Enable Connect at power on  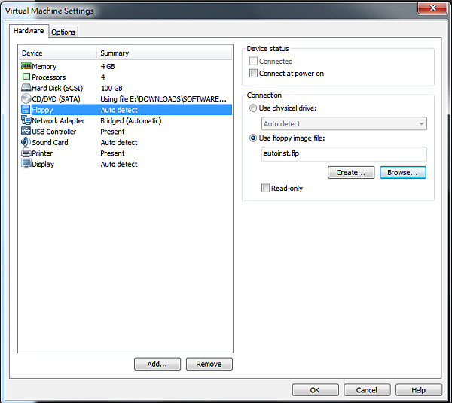click(x=253, y=74)
